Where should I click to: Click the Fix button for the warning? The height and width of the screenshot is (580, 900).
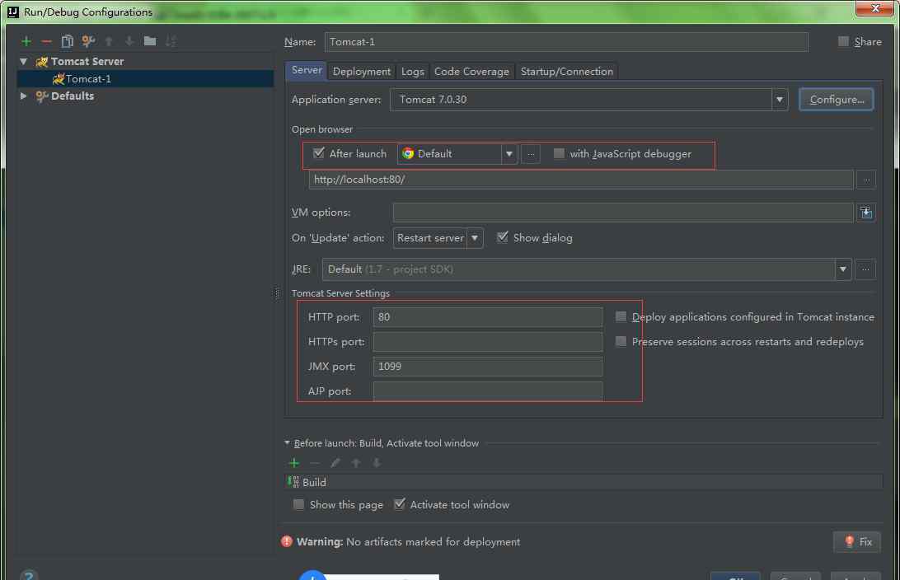click(857, 541)
